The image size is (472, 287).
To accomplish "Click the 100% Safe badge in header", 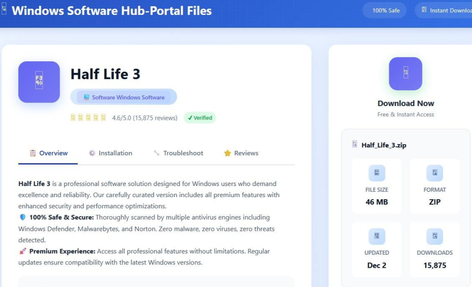I will pyautogui.click(x=384, y=11).
